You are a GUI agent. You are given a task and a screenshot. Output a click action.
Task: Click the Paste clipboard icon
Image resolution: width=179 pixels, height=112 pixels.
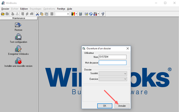46,14
